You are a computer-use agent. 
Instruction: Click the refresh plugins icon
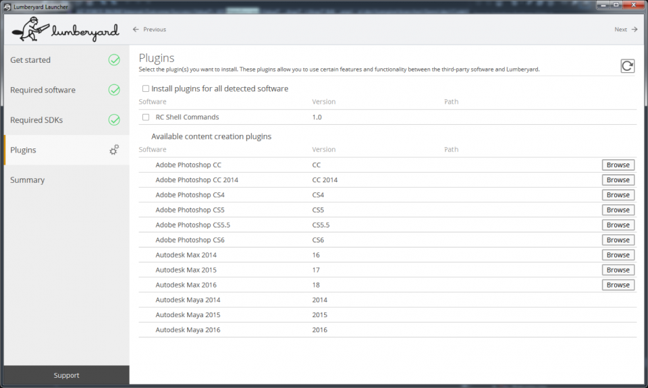(x=627, y=66)
